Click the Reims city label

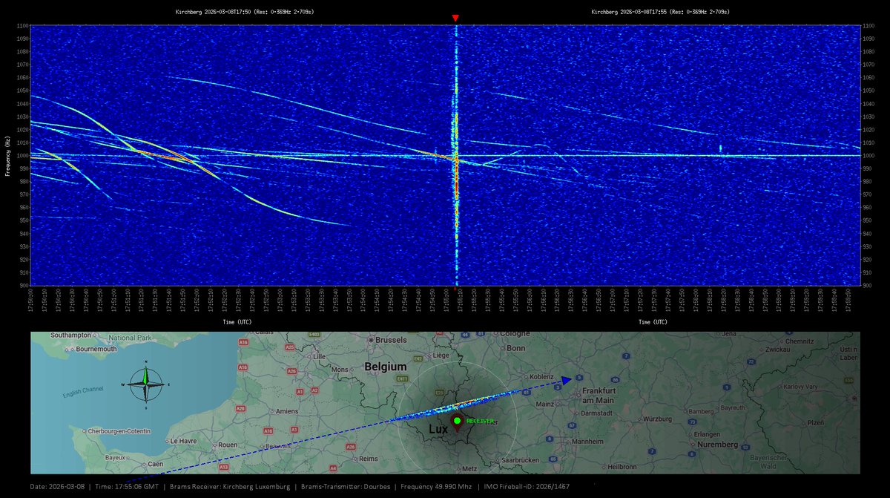pos(369,459)
